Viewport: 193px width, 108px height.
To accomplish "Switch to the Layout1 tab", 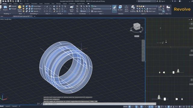I will pyautogui.click(x=8, y=106).
